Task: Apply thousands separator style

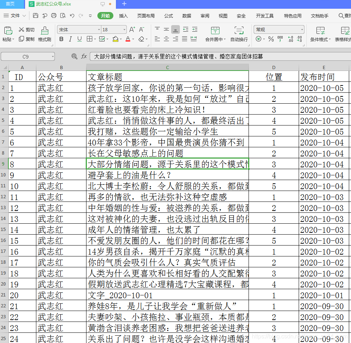Action: pos(280,39)
